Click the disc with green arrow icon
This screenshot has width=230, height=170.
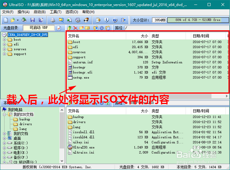69,20
